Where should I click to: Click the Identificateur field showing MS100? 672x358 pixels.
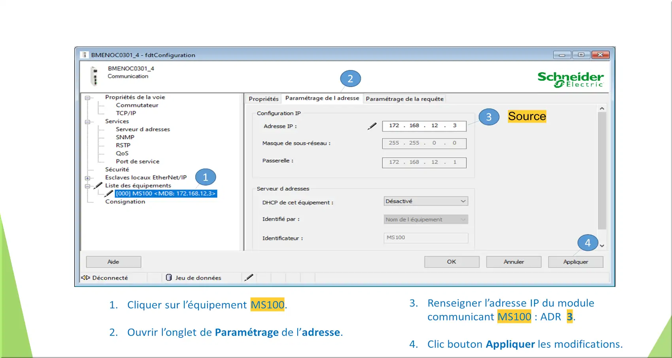(426, 238)
